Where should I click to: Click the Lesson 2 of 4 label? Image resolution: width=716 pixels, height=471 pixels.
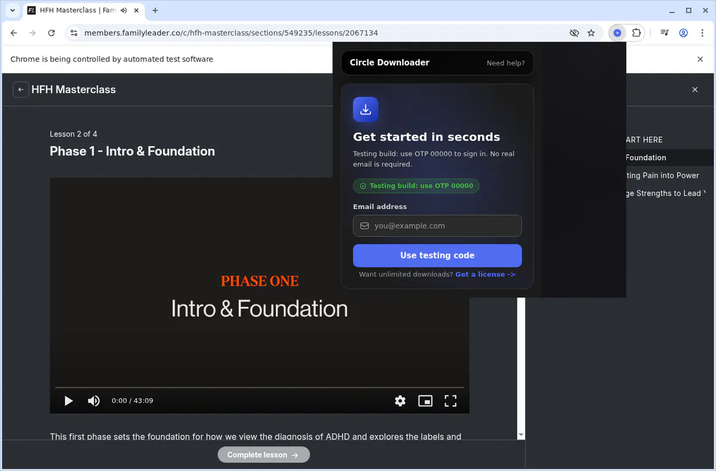tap(73, 134)
